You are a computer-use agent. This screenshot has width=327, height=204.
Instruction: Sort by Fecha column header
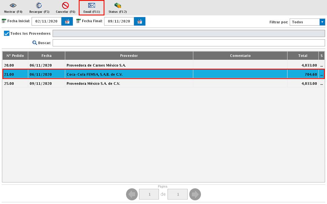click(46, 56)
